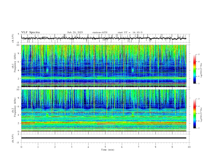Click time axis tick '7'

click(x=139, y=147)
